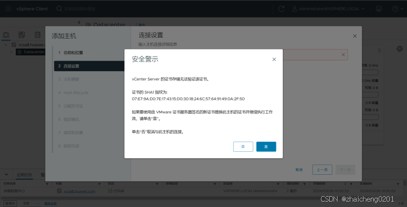This screenshot has height=207, width=407.
Task: Switch to VMs and Templates inventory view
Action: click(x=22, y=35)
